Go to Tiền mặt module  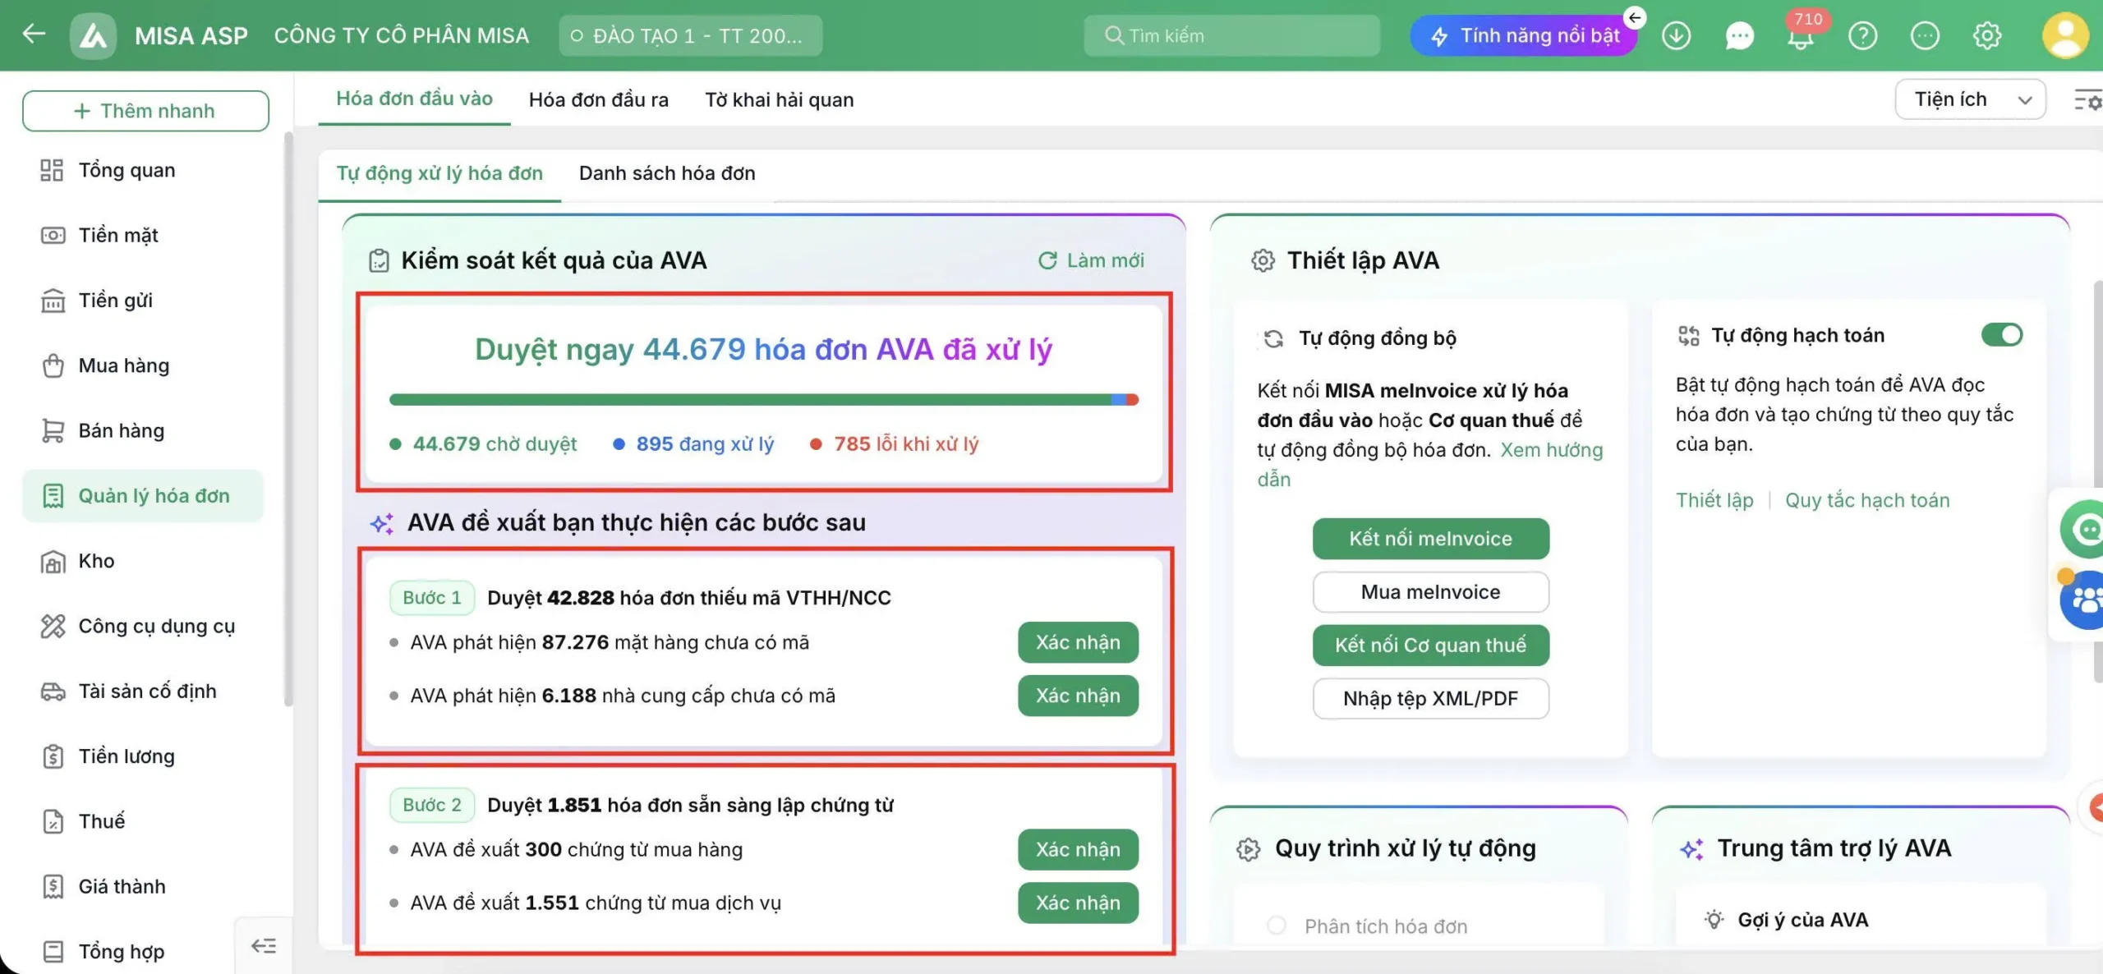point(118,235)
